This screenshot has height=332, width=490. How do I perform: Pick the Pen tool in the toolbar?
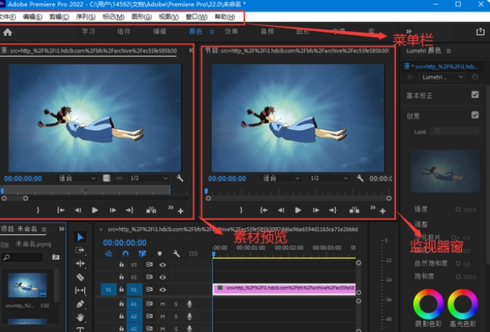[x=81, y=303]
